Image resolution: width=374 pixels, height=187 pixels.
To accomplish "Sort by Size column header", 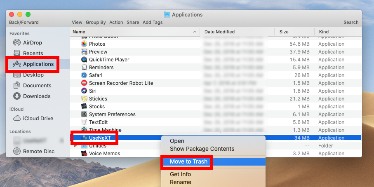I will 294,32.
